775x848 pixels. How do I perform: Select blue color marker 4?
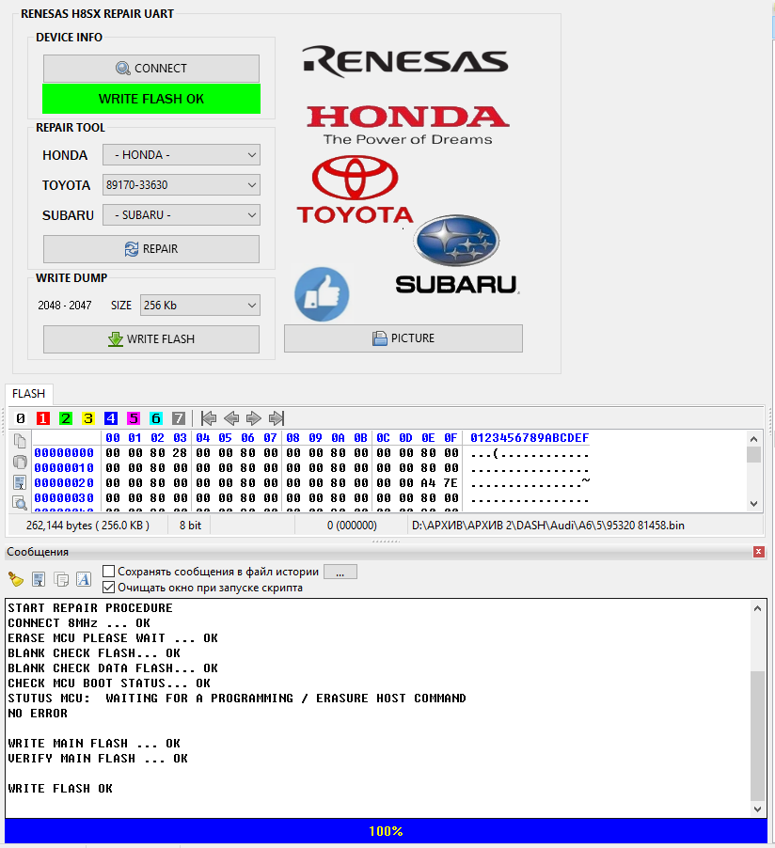coord(111,418)
